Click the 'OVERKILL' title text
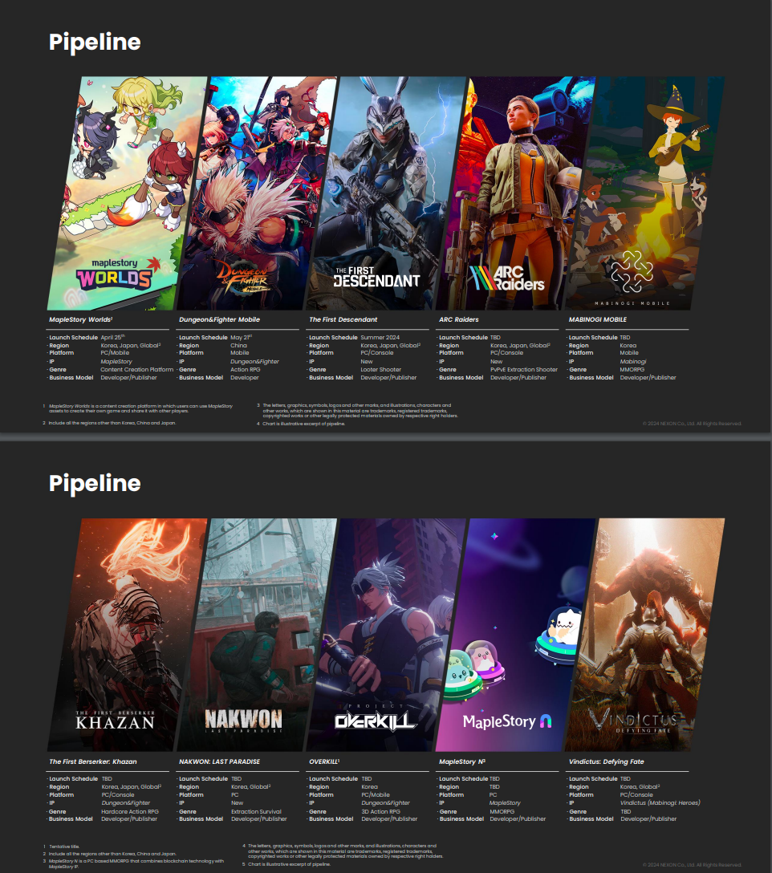This screenshot has height=873, width=772. (324, 761)
